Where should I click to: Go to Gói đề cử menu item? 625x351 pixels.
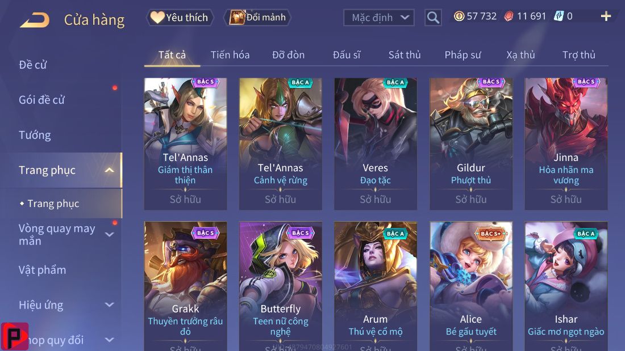tap(41, 100)
